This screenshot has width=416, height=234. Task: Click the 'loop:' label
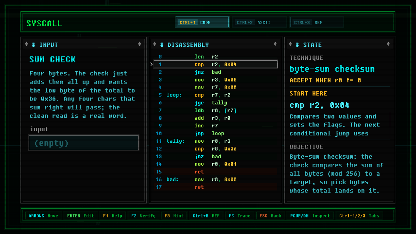[174, 95]
